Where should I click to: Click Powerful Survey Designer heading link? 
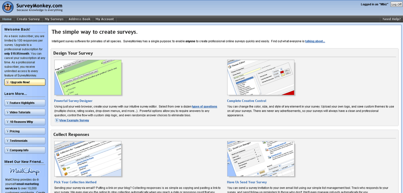coord(73,101)
